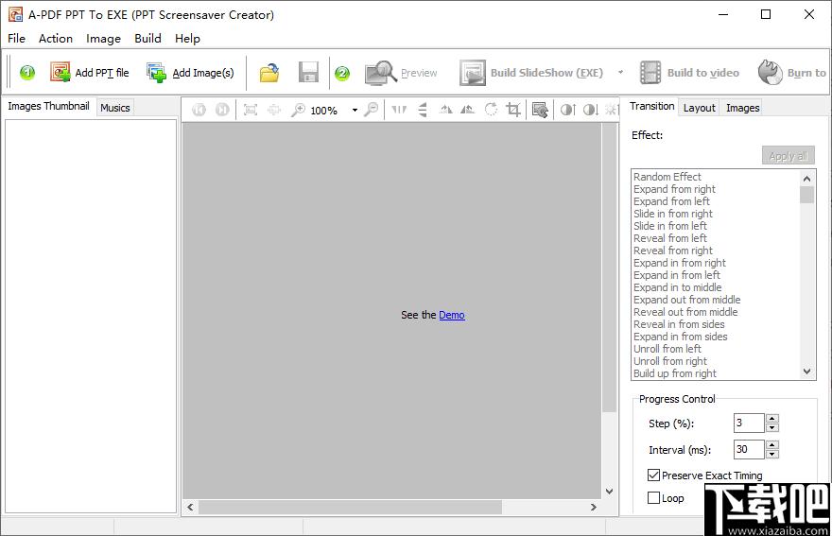Enable the Loop checkbox

[653, 498]
